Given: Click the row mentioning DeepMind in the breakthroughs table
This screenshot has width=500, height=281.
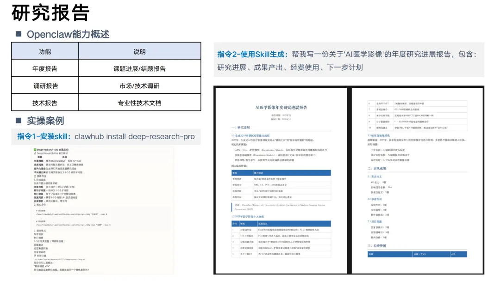Looking at the screenshot, I should pyautogui.click(x=281, y=230).
